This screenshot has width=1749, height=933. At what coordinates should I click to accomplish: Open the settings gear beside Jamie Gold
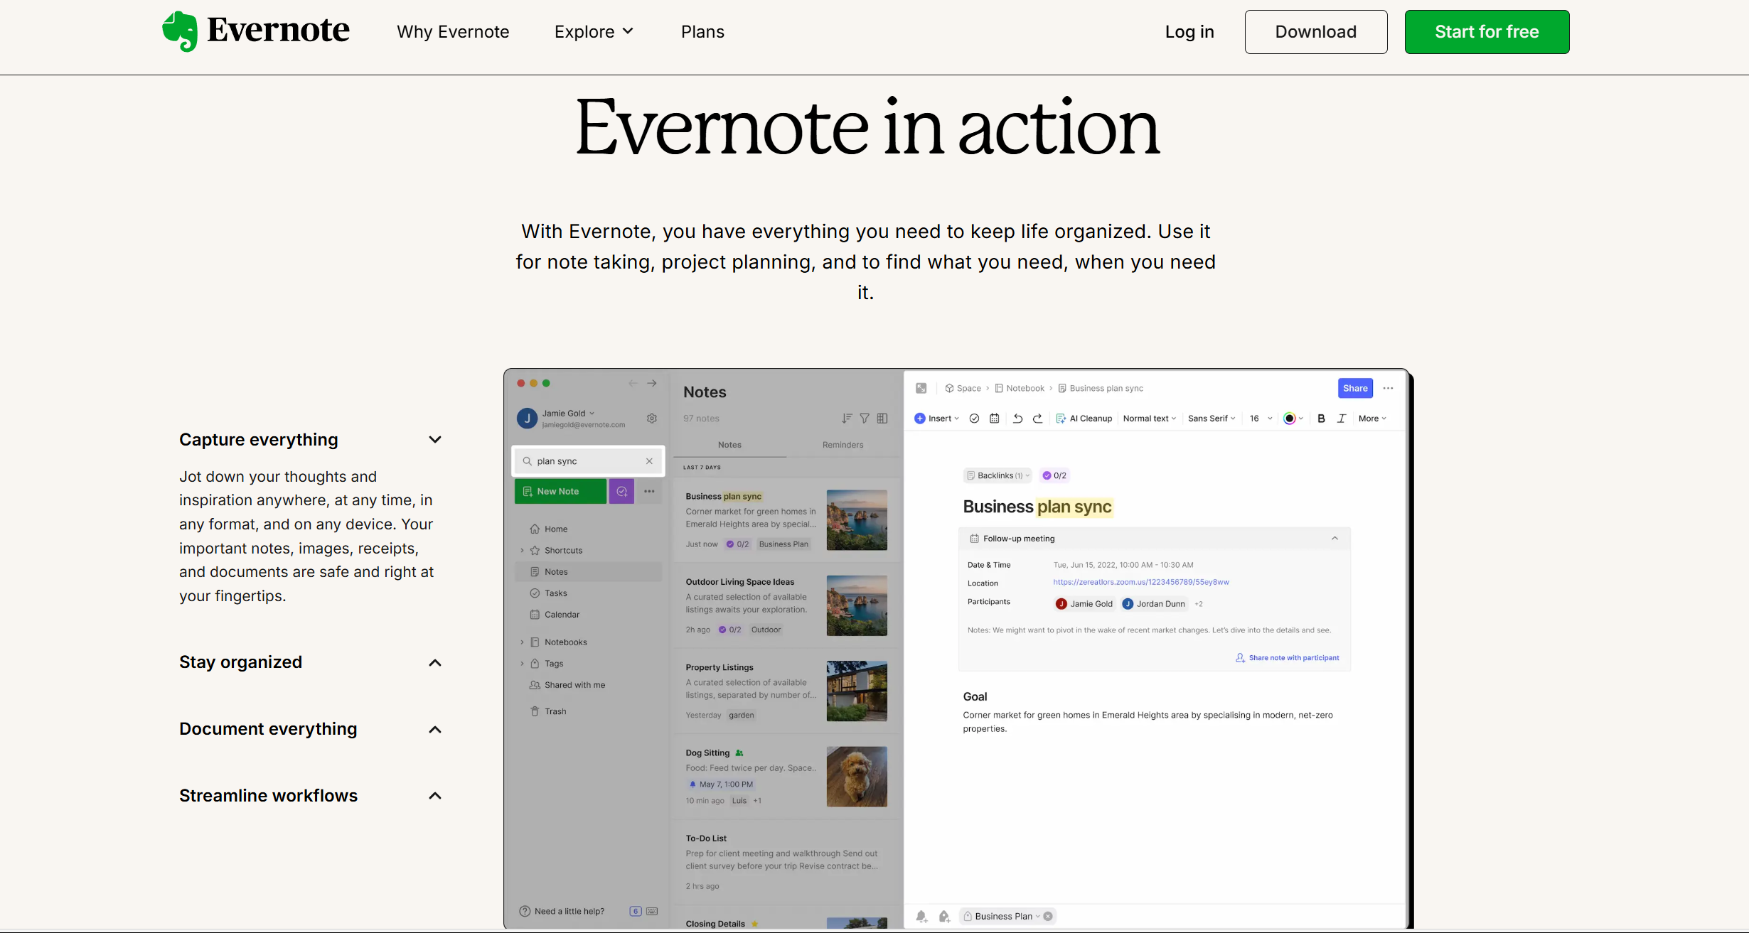pyautogui.click(x=652, y=419)
